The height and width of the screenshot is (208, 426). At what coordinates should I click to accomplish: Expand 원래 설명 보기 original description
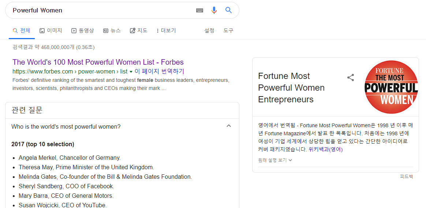click(x=275, y=160)
